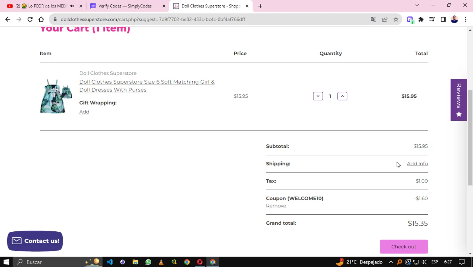This screenshot has height=267, width=473.
Task: Remove the WELCOME10 coupon
Action: point(276,206)
